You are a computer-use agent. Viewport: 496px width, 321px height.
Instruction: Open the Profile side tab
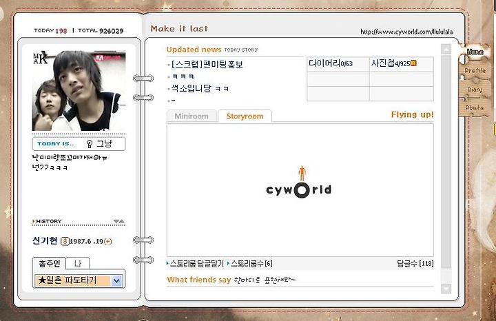(475, 70)
